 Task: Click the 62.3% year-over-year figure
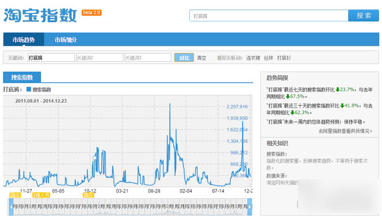click(302, 113)
